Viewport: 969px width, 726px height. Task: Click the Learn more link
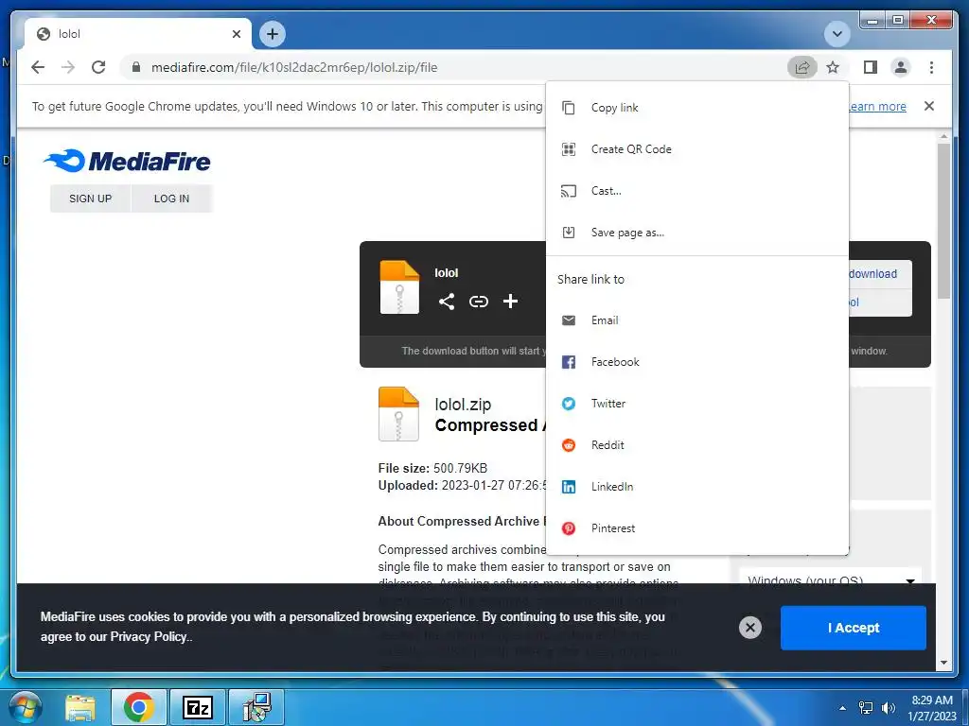tap(877, 106)
